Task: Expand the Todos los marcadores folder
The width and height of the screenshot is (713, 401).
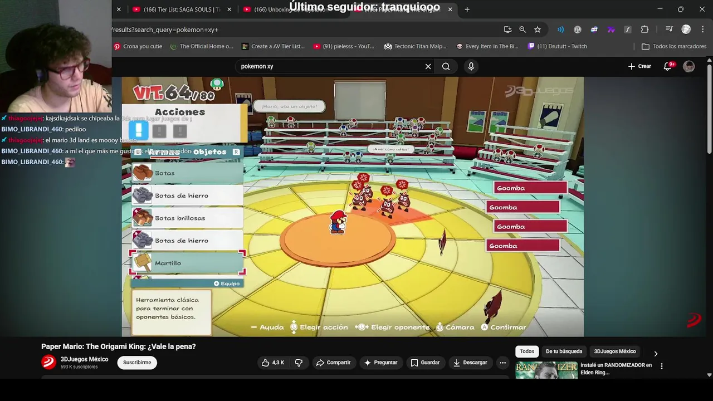Action: coord(674,46)
